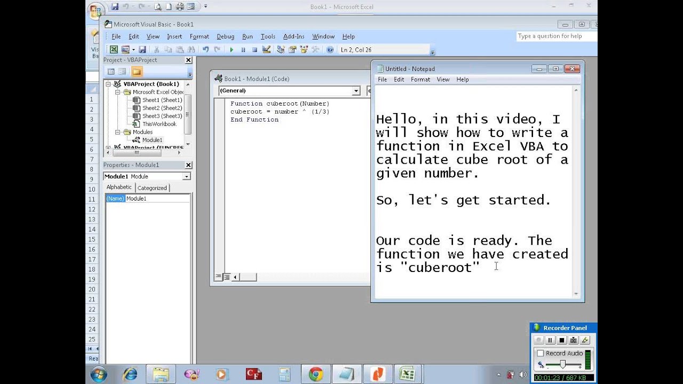
Task: Switch to Categorized properties tab
Action: click(x=152, y=188)
